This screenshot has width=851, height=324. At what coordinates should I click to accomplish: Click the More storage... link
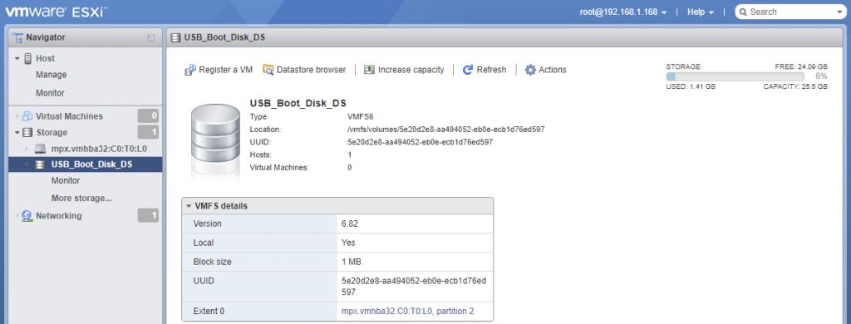tap(81, 198)
